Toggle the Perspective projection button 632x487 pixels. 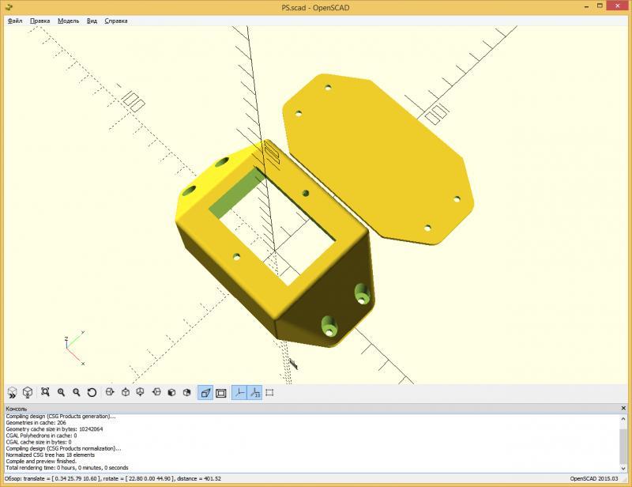click(205, 392)
